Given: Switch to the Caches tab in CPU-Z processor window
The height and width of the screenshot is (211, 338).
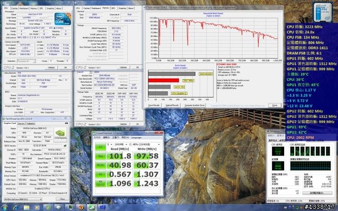Looking at the screenshot, I should click(x=14, y=8).
